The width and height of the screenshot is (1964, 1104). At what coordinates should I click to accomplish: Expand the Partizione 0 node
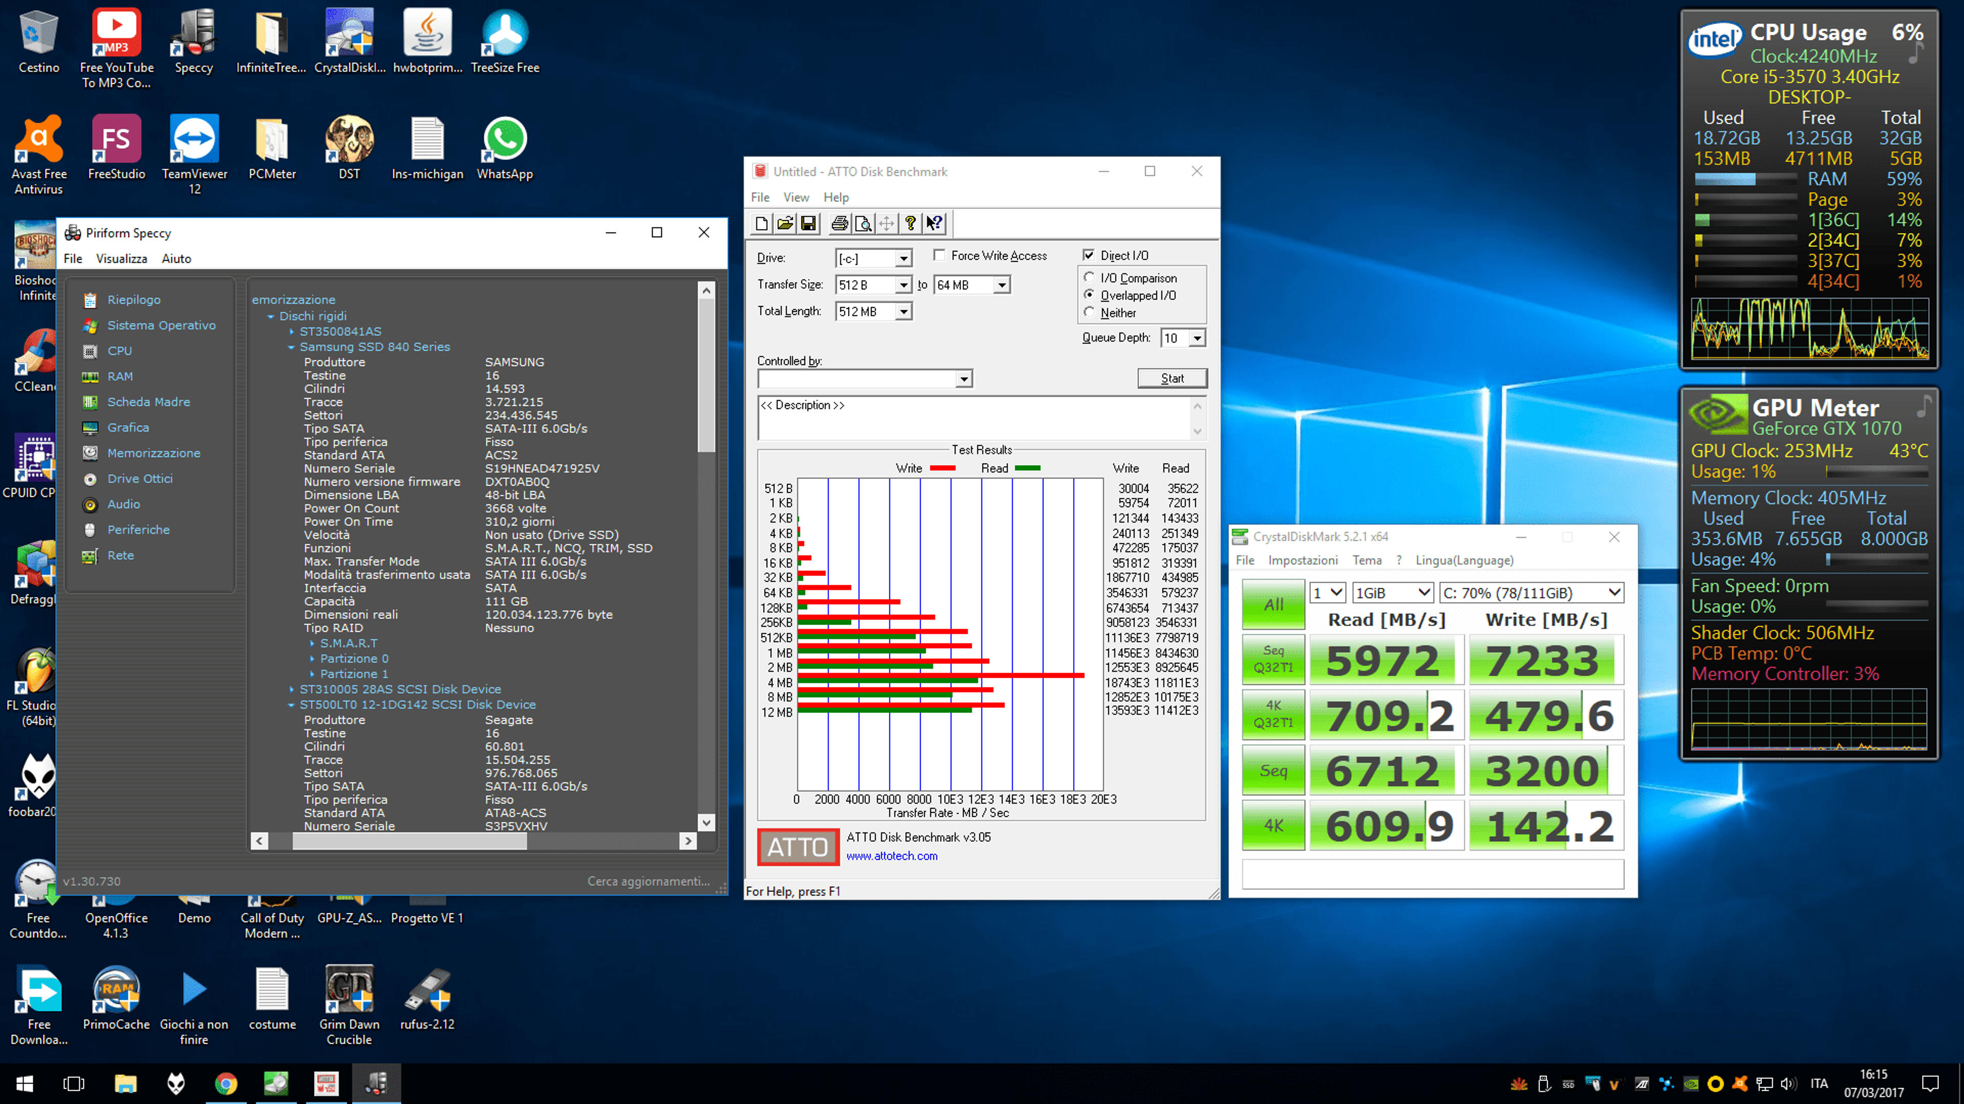[x=312, y=658]
